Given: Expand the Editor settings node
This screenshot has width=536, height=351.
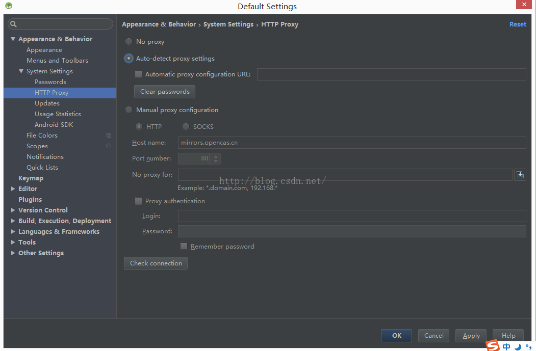Looking at the screenshot, I should tap(13, 189).
